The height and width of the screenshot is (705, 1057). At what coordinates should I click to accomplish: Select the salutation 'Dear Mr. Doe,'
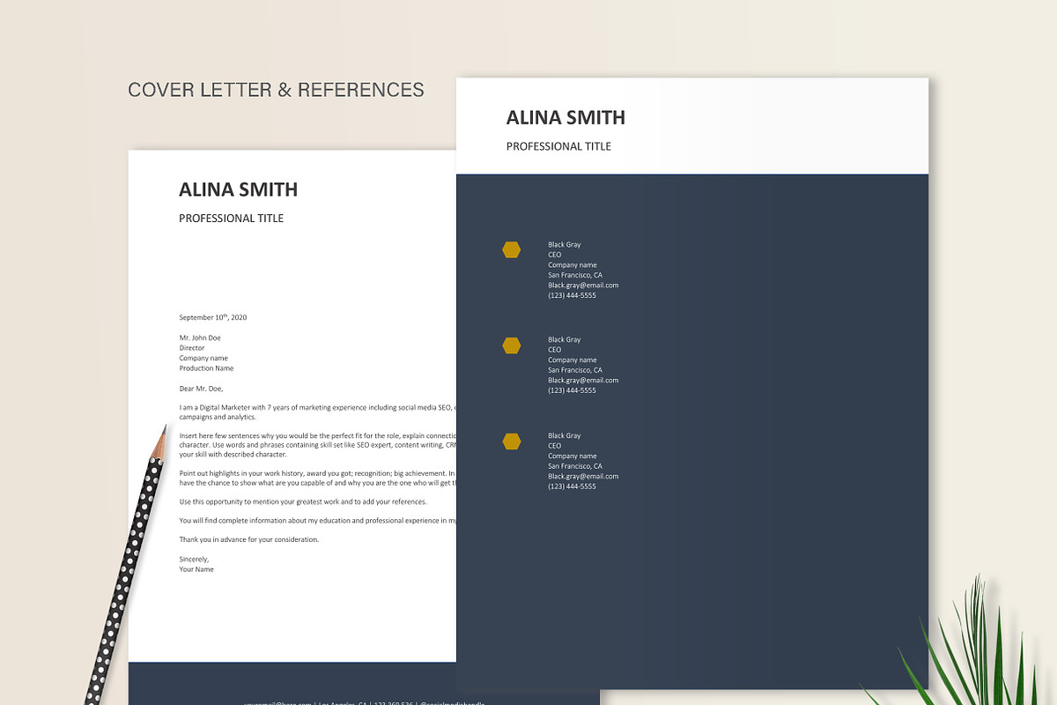click(202, 388)
